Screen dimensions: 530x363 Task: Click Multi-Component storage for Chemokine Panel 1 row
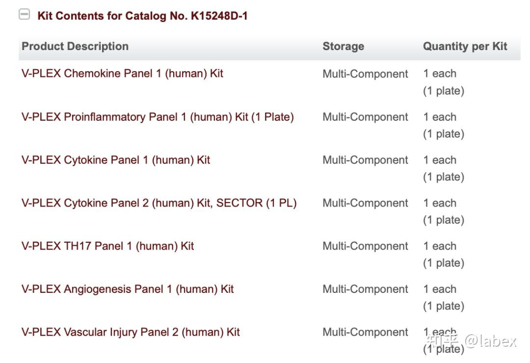pyautogui.click(x=365, y=74)
